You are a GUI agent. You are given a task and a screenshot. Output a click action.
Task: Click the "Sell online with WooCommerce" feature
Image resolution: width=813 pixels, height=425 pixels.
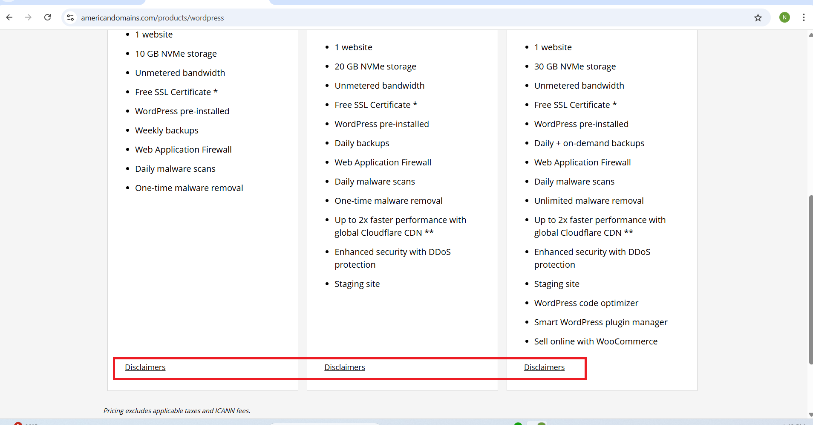pos(595,341)
